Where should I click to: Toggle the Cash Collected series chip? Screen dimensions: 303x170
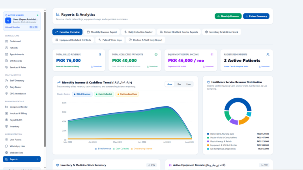pyautogui.click(x=104, y=94)
